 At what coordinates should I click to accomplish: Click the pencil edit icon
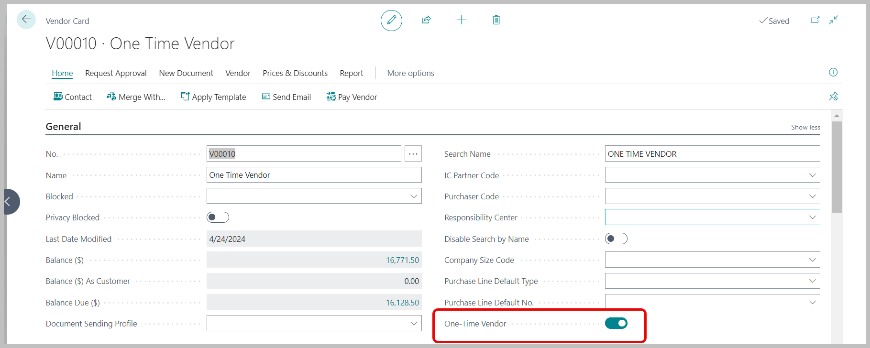click(391, 21)
